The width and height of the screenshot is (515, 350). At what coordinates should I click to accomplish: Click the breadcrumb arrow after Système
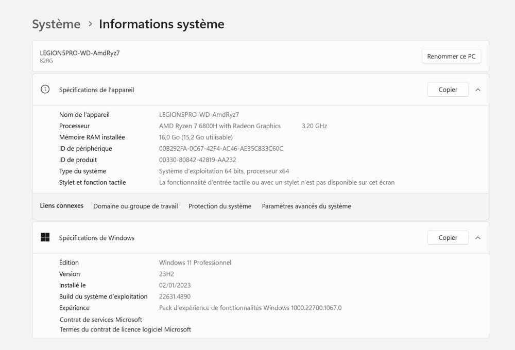tap(90, 24)
